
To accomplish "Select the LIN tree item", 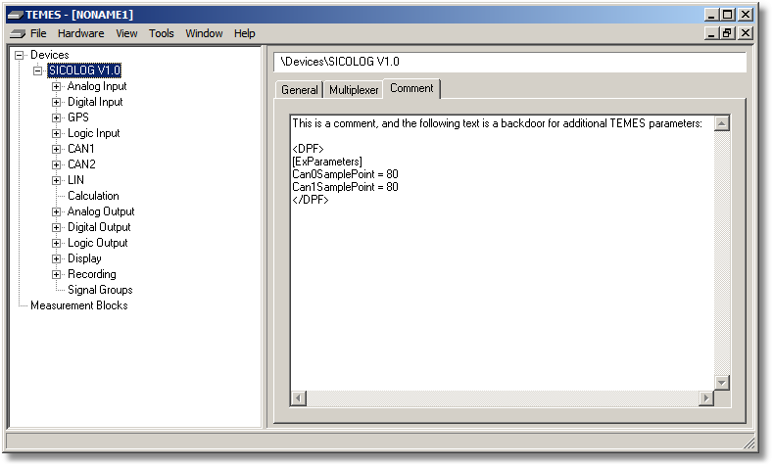I will (x=75, y=180).
